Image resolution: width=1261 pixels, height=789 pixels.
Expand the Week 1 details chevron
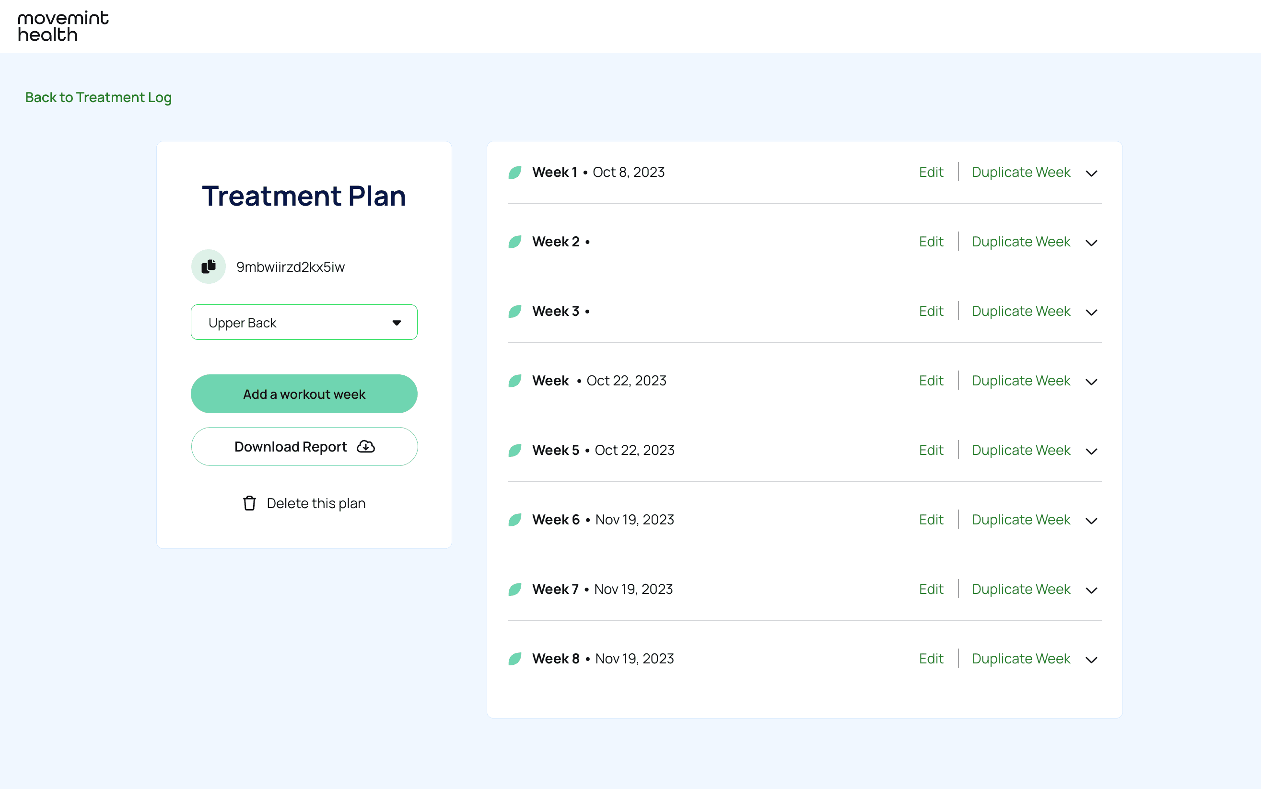click(x=1091, y=173)
